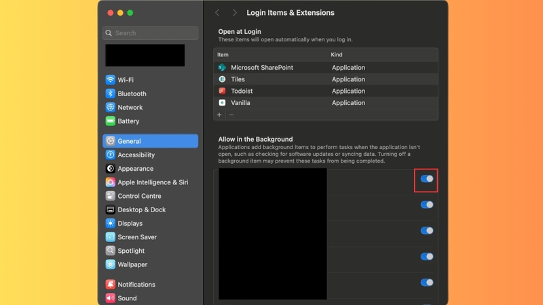Click the Network globe icon
This screenshot has height=305, width=543.
[x=110, y=108]
